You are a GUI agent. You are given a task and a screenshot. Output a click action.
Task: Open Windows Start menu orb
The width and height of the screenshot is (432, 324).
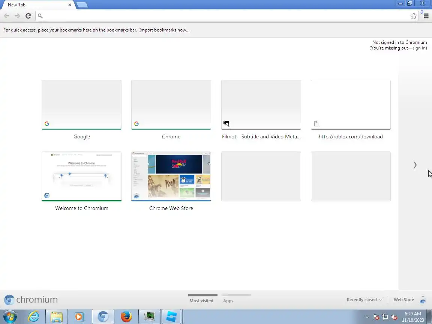[10, 316]
